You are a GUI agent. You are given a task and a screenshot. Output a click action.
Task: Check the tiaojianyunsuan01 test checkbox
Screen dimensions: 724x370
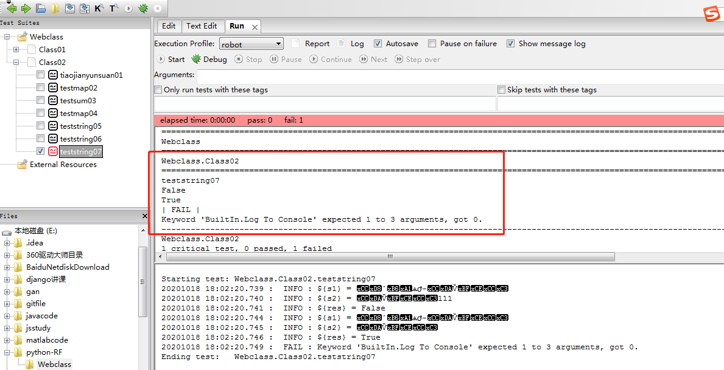click(41, 75)
